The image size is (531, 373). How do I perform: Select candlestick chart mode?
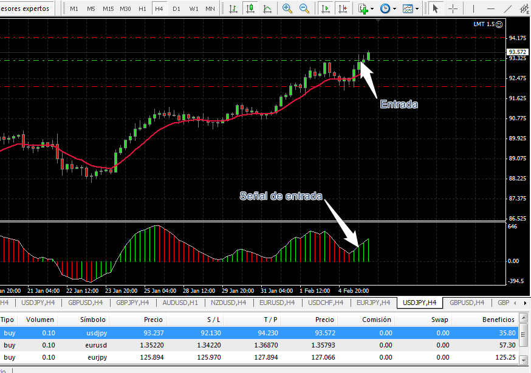point(250,9)
